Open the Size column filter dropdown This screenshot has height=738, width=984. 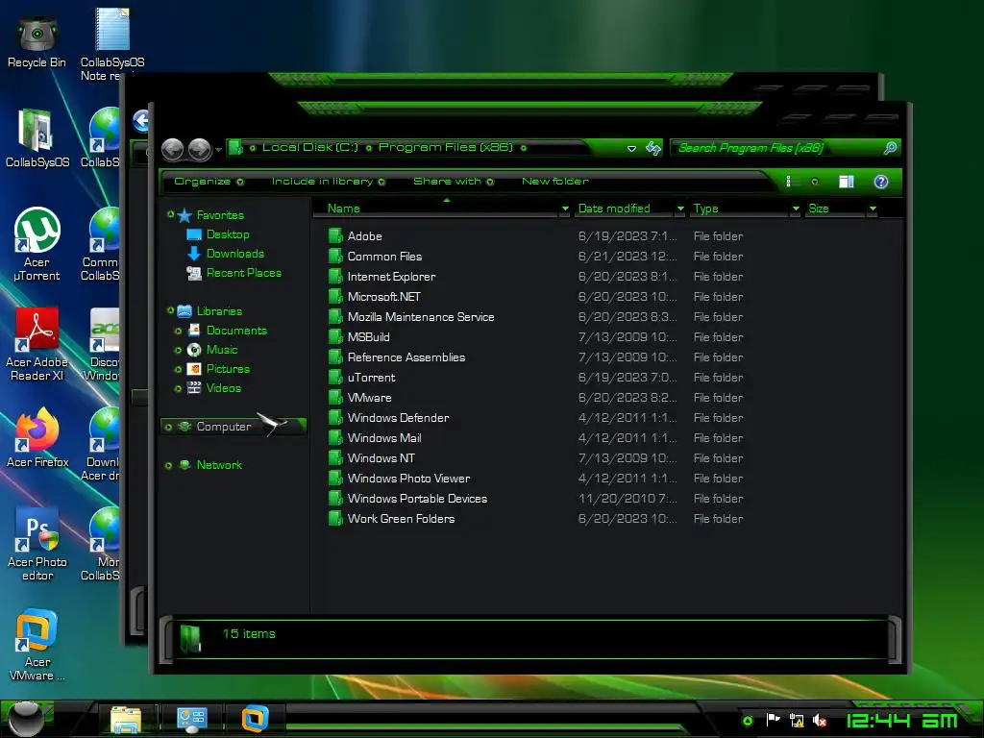873,209
